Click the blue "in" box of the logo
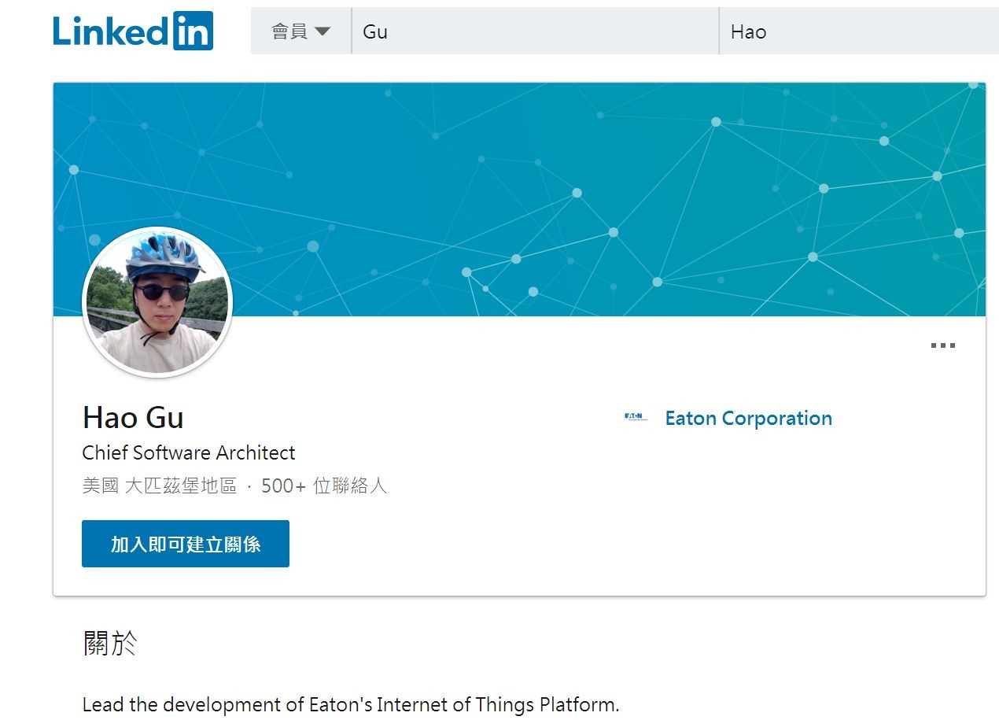The width and height of the screenshot is (999, 720). [193, 31]
